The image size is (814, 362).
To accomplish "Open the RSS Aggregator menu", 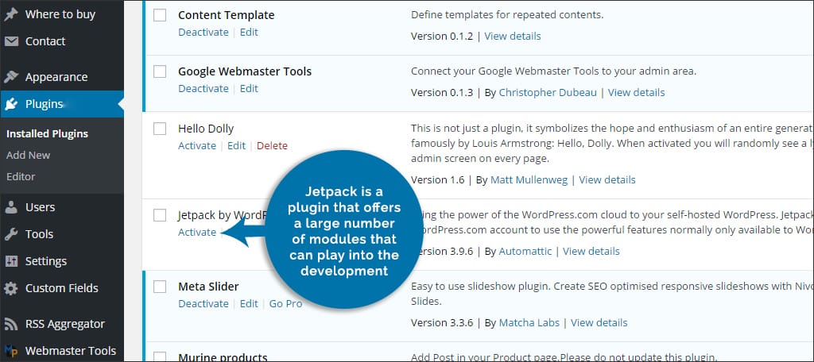I will tap(65, 324).
